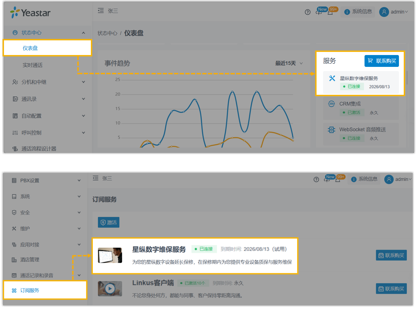Image resolution: width=417 pixels, height=309 pixels.
Task: Click the 酒店管理 building icon
Action: 14,260
